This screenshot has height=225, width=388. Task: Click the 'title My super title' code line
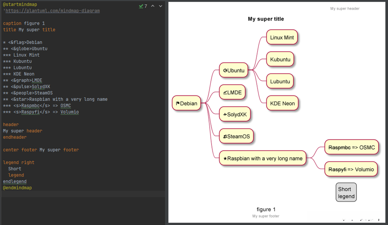(29, 30)
